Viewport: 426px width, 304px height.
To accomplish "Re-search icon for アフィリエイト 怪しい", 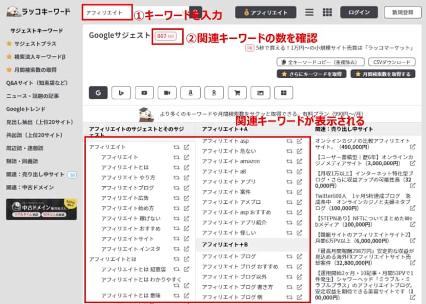I will 289,233.
